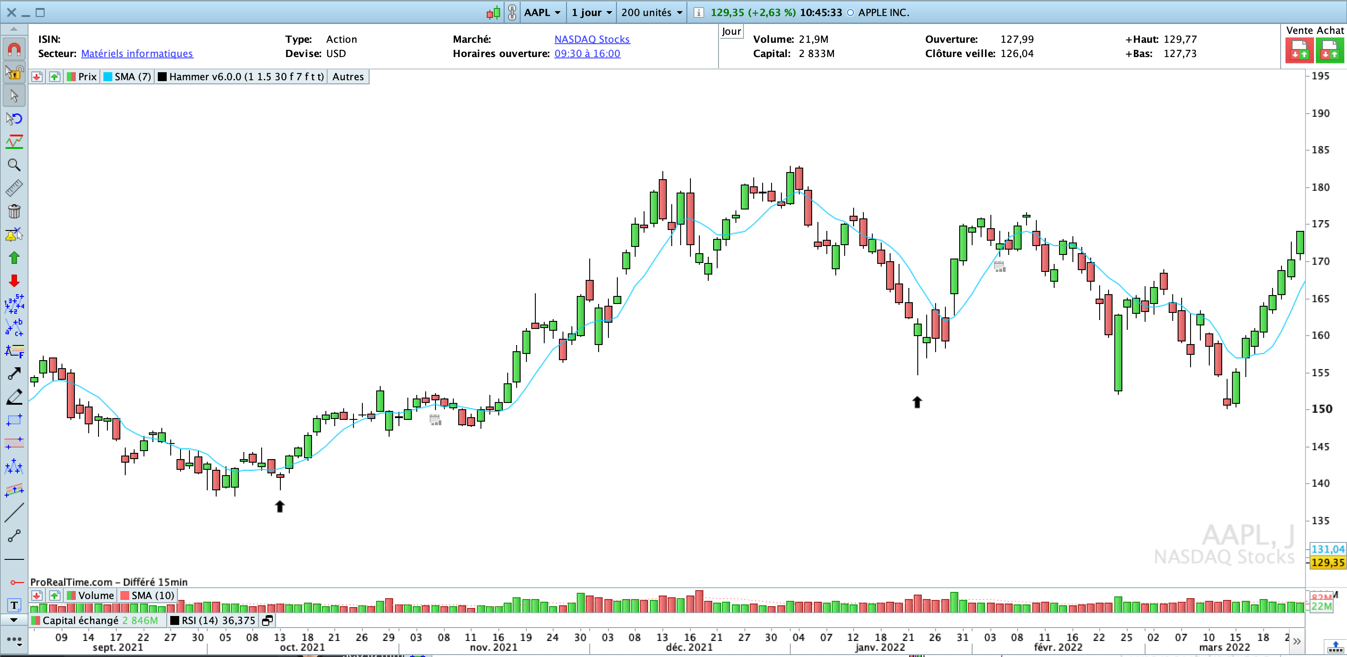Open the volume SMA (10) settings
Screen dimensions: 1347x657
(x=147, y=596)
